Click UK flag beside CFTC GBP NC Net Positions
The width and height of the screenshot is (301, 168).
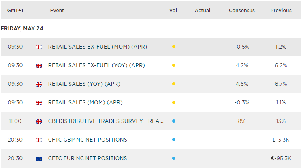pyautogui.click(x=39, y=140)
